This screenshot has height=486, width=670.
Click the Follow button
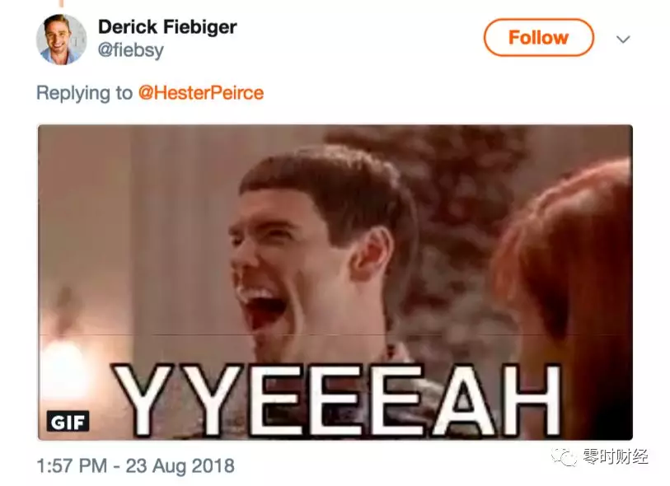coord(539,38)
